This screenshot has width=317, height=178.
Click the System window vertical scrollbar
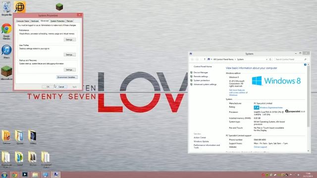point(308,97)
